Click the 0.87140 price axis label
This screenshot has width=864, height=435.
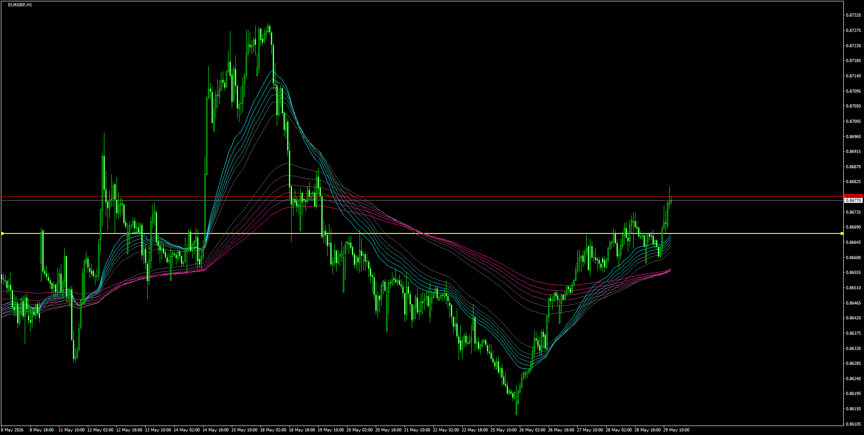pyautogui.click(x=854, y=76)
